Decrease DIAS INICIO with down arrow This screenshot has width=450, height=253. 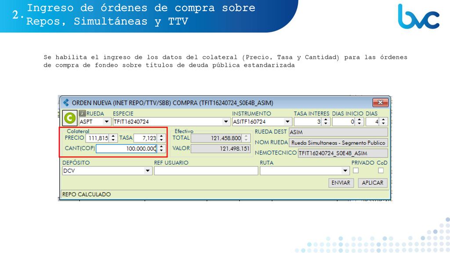(359, 123)
